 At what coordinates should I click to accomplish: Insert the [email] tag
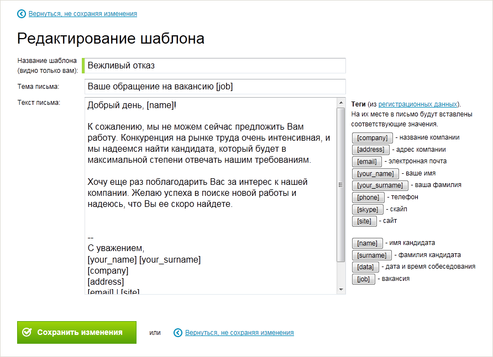[x=366, y=162]
